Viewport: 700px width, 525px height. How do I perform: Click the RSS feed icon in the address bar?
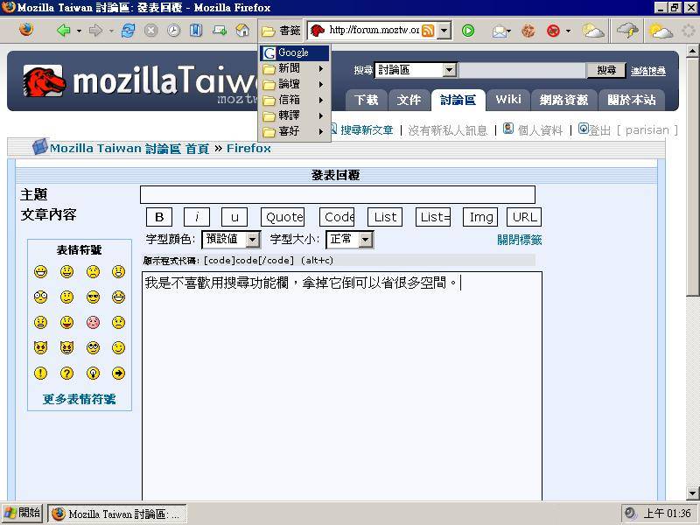428,31
